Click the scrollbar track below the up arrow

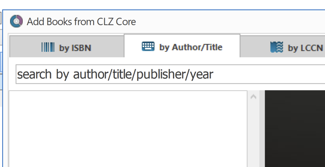[253, 132]
